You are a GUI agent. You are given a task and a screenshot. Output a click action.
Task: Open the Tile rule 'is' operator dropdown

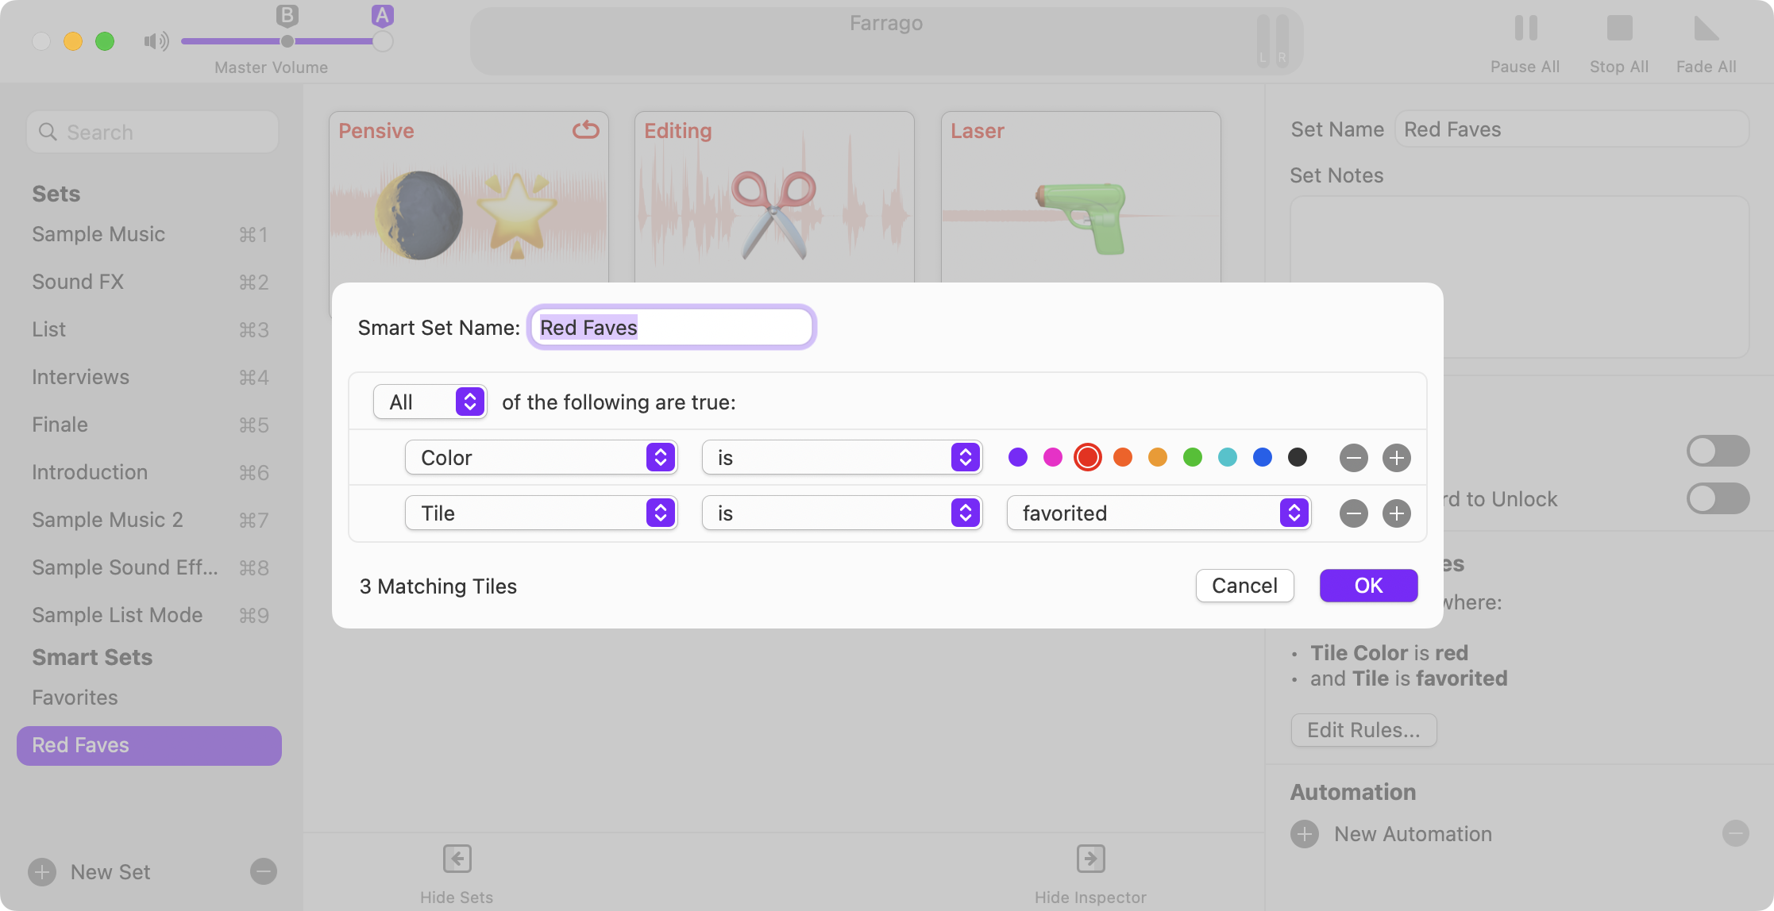pos(842,513)
